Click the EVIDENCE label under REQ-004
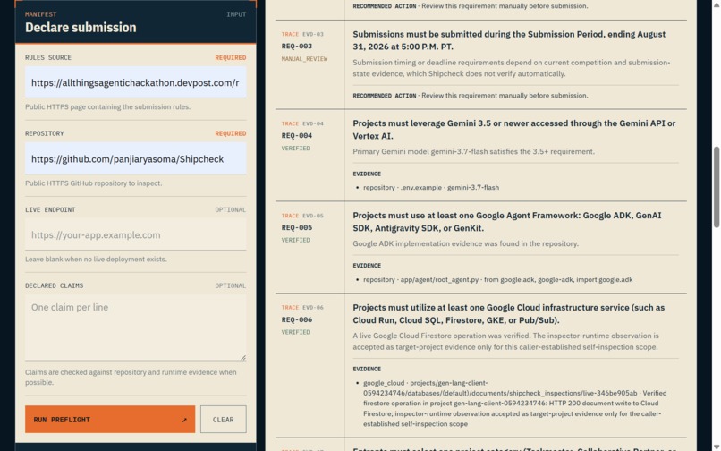The width and height of the screenshot is (721, 451). [367, 174]
